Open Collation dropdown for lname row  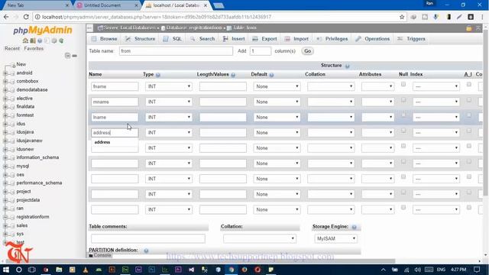[331, 117]
